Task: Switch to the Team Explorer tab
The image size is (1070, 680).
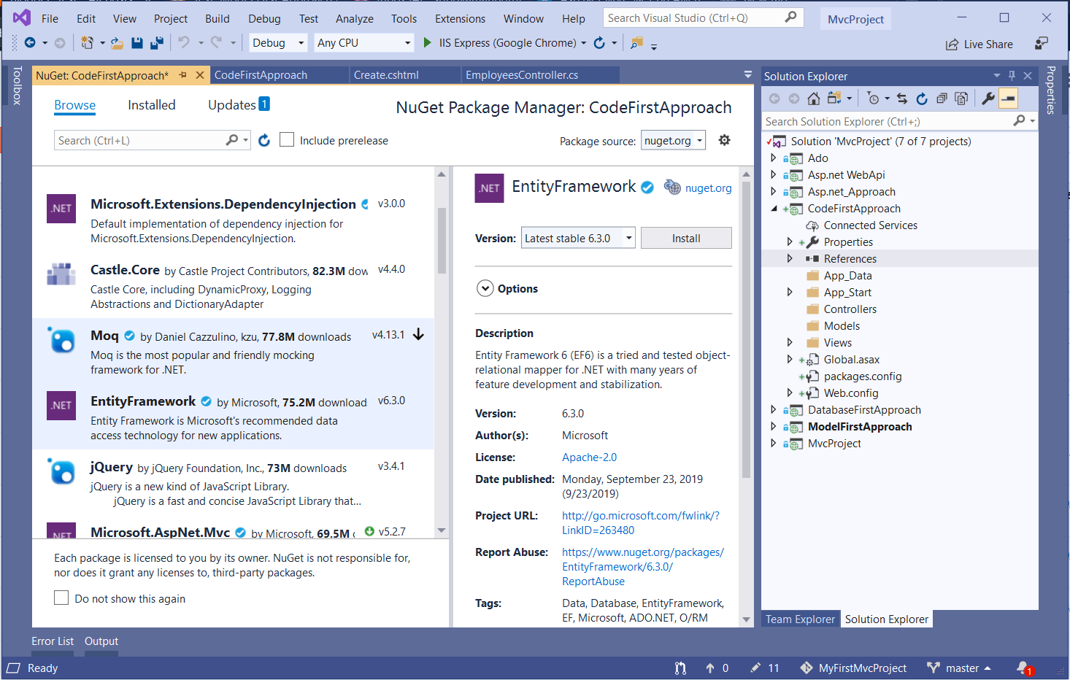Action: tap(800, 619)
